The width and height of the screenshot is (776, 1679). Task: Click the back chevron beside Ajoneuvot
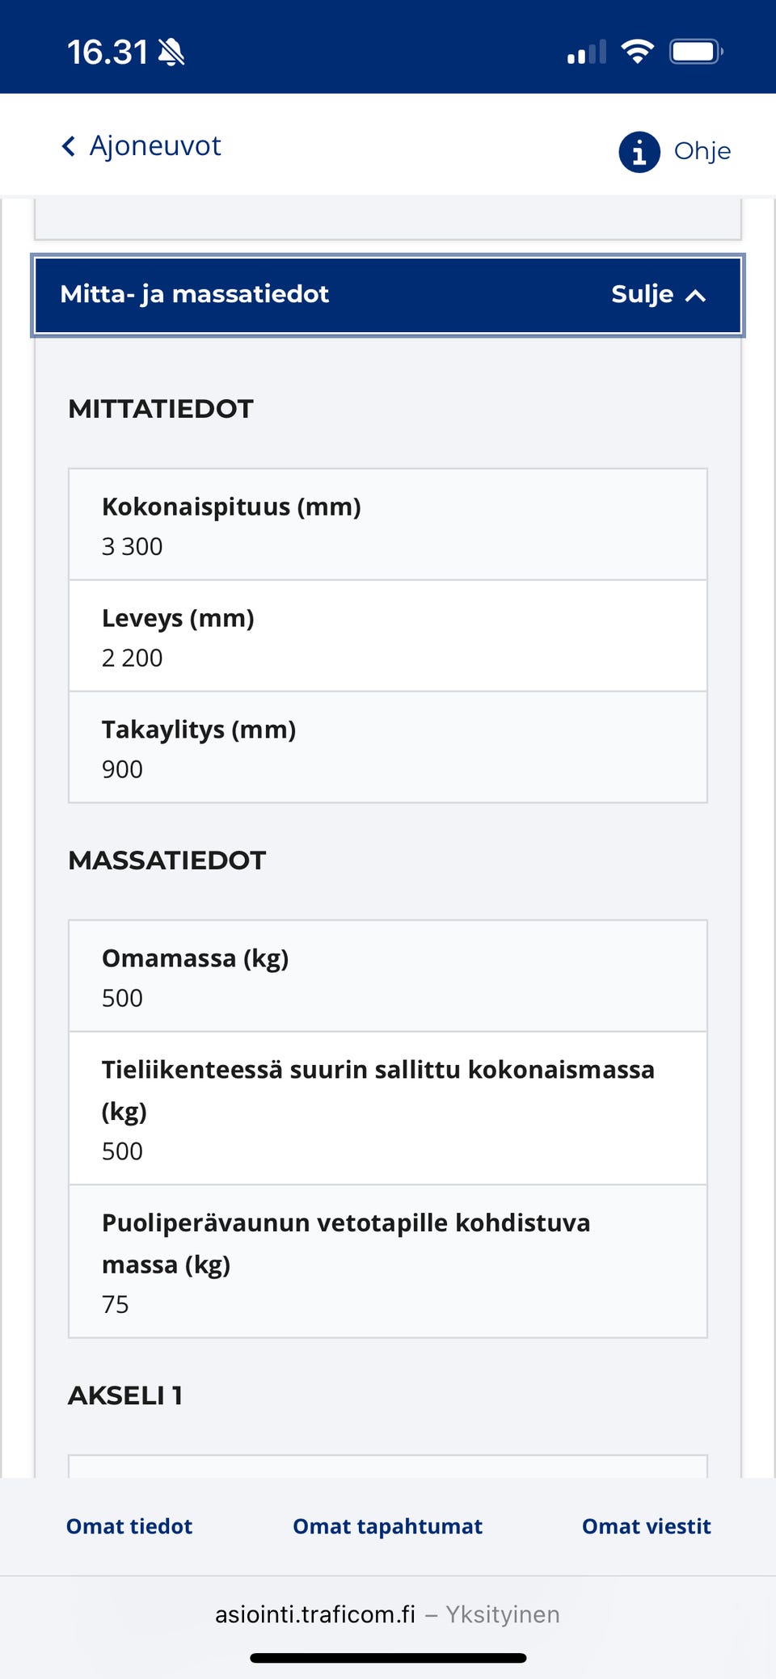(68, 145)
